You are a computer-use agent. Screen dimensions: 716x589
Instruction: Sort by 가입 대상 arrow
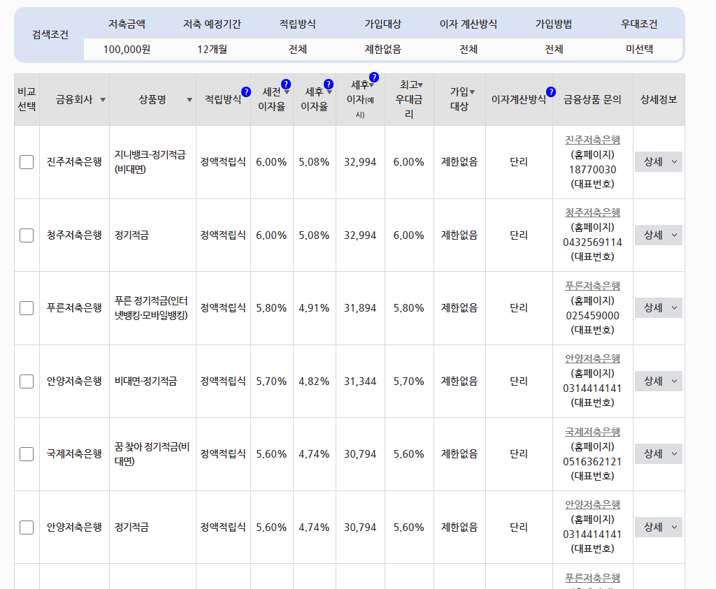pos(472,92)
